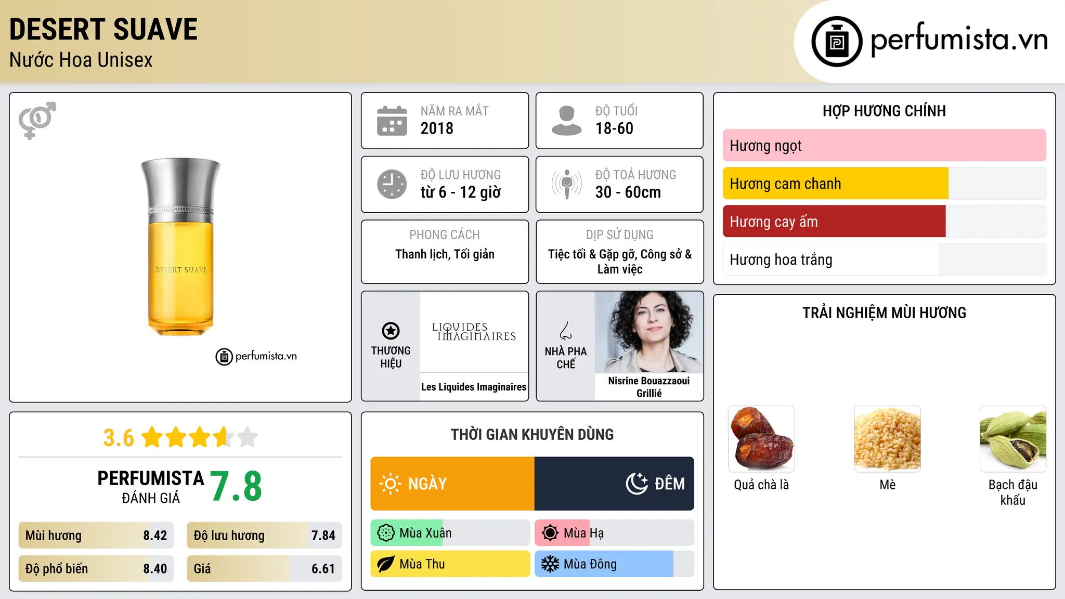Click the DESERT SUAVE title

[x=103, y=29]
